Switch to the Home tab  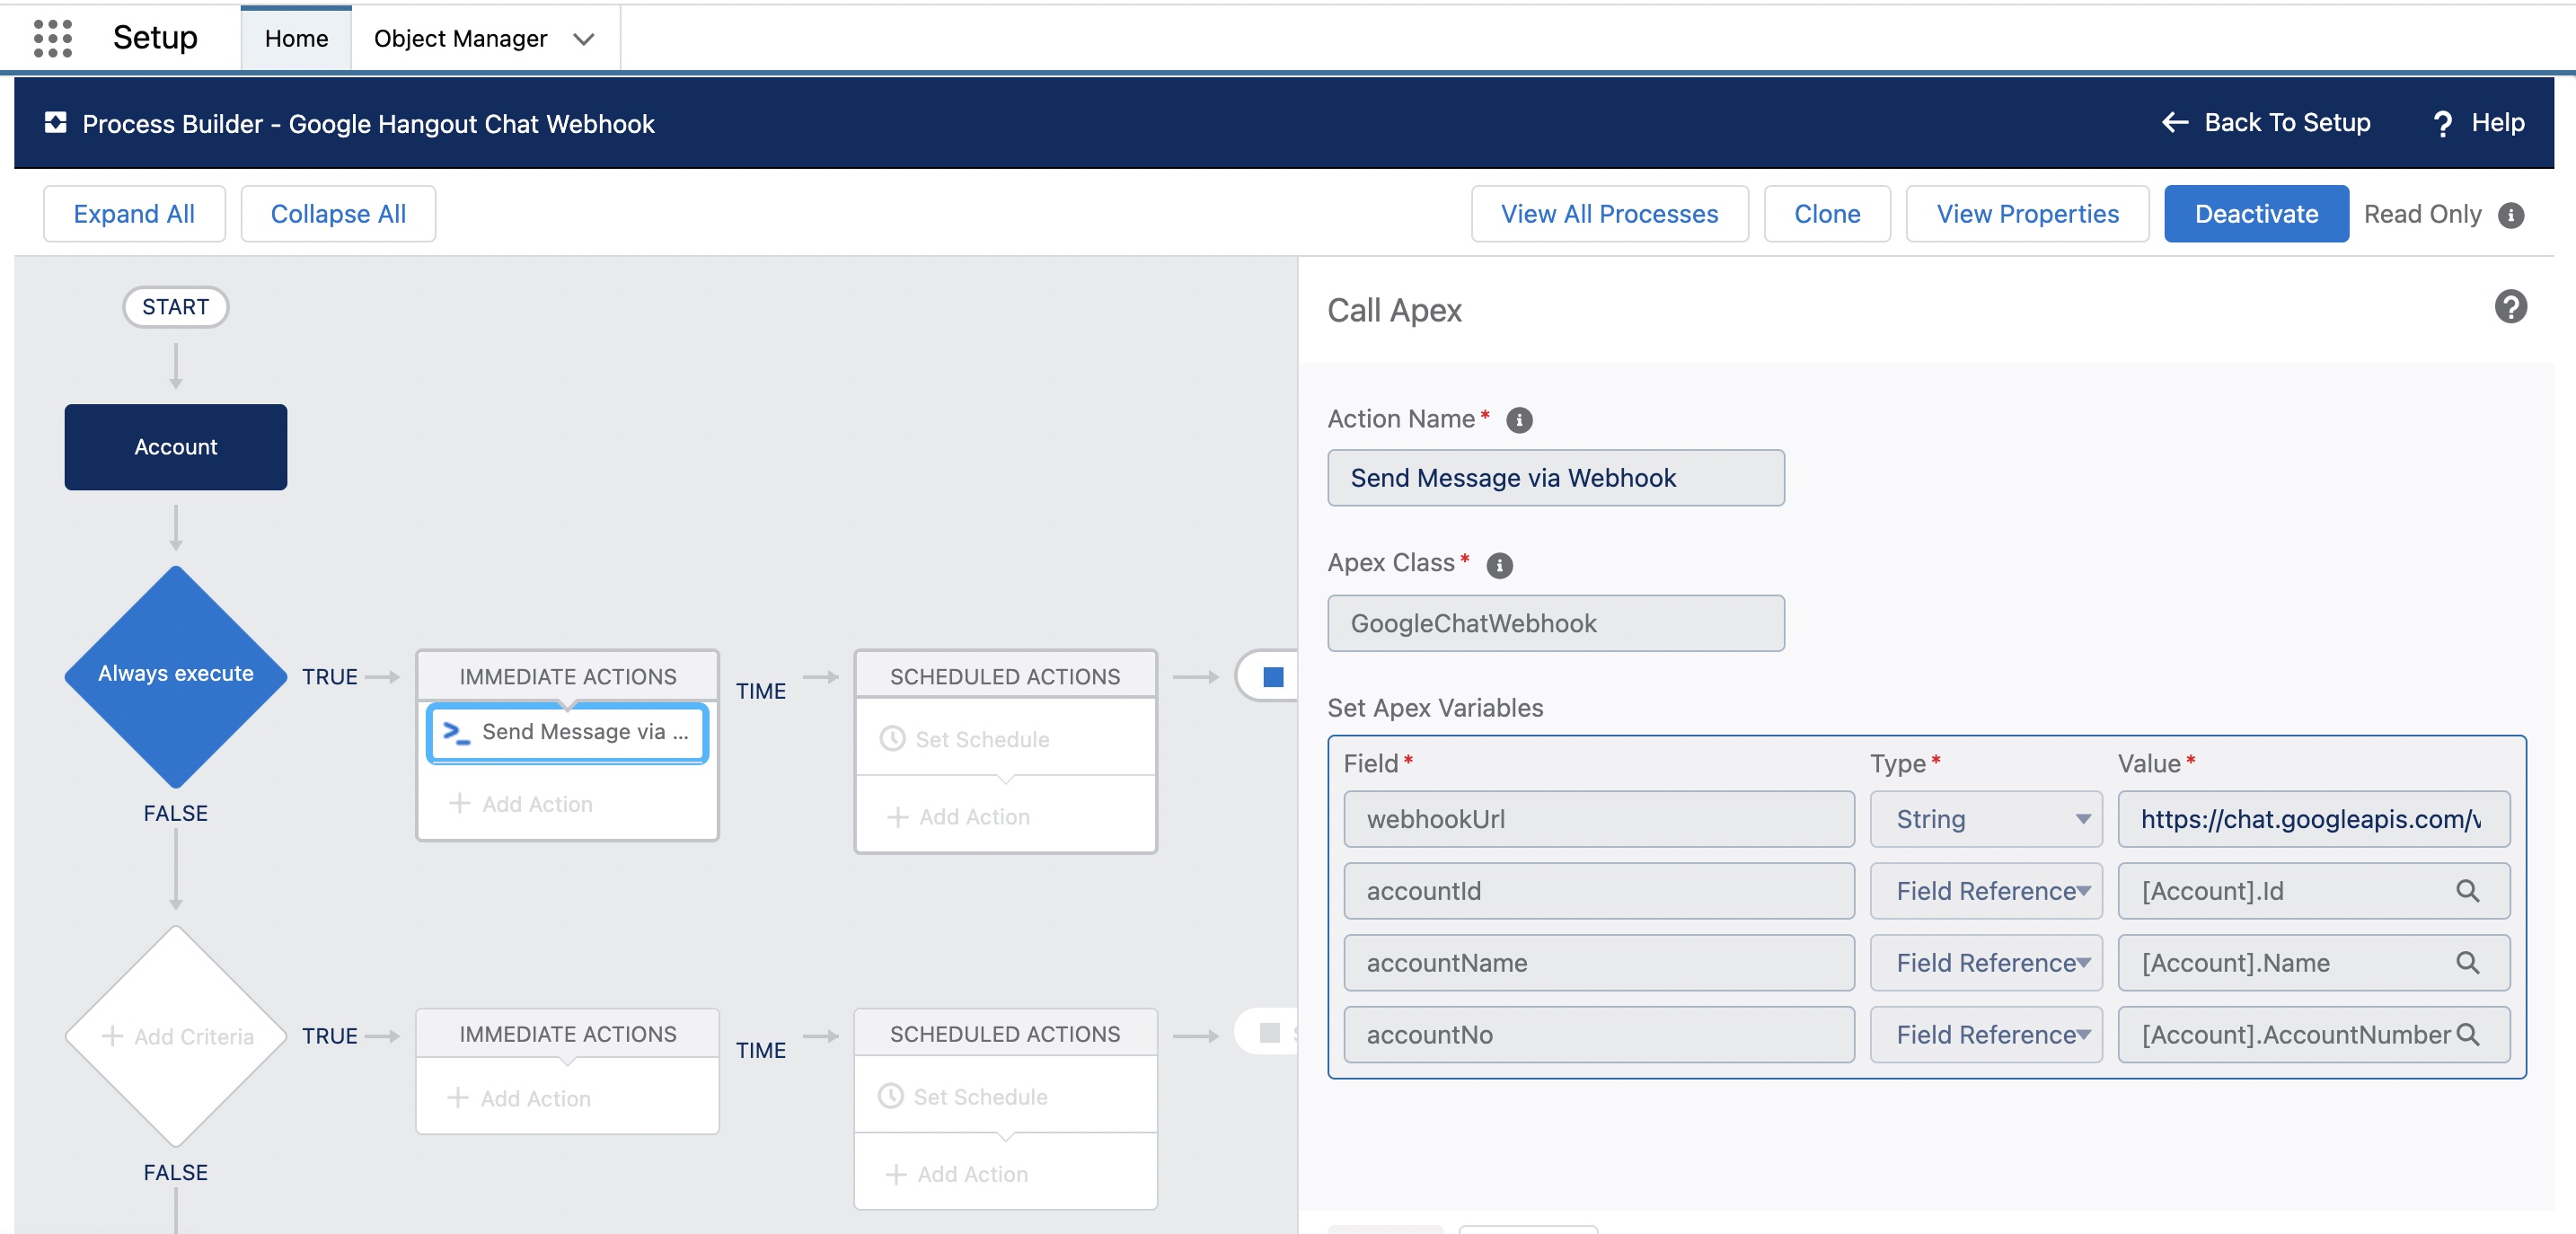click(296, 39)
